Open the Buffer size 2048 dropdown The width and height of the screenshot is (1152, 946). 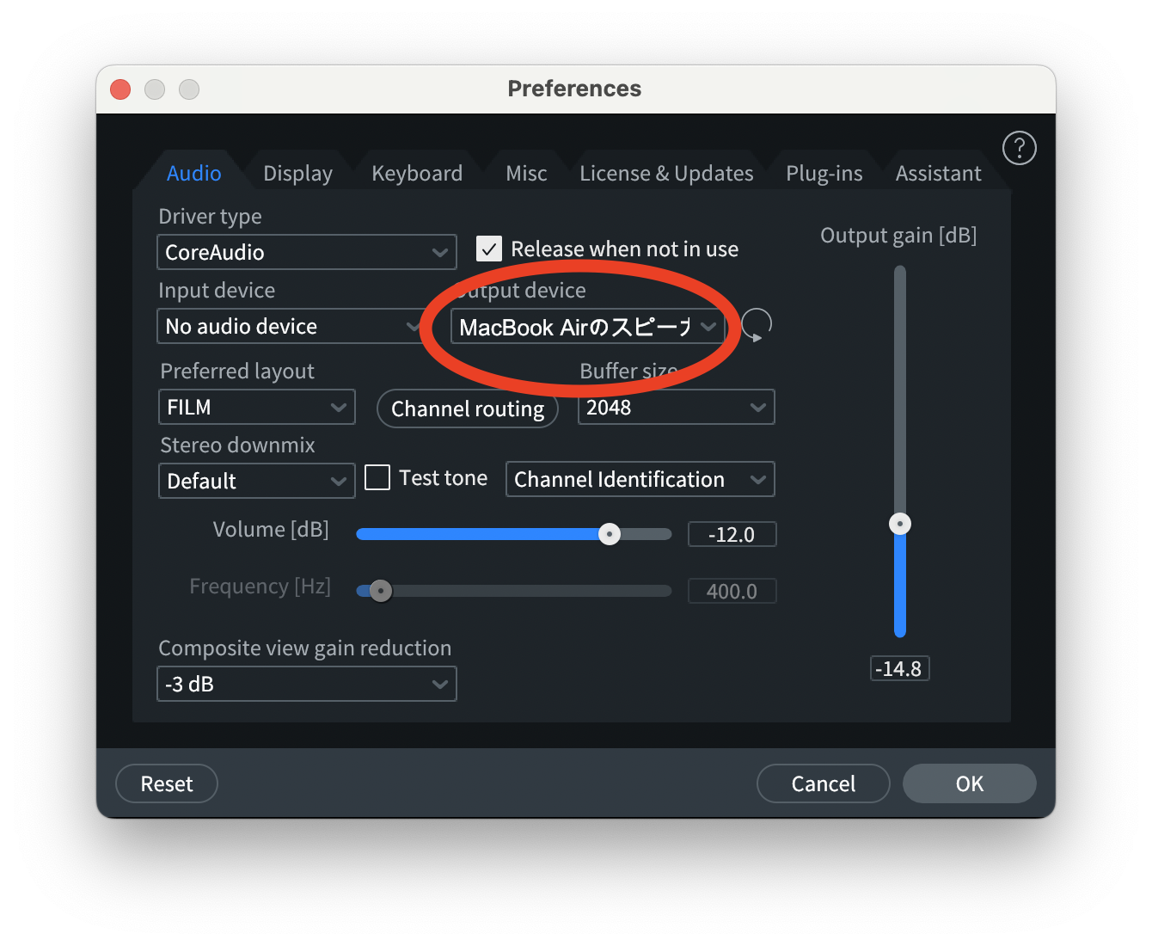(x=676, y=408)
